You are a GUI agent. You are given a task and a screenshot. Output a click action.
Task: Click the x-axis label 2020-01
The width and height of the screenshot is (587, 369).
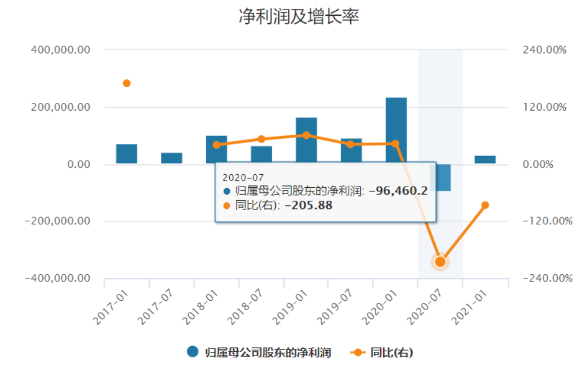tap(380, 307)
